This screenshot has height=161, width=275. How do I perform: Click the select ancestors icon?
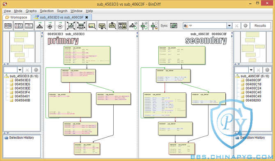pyautogui.click(x=112, y=26)
